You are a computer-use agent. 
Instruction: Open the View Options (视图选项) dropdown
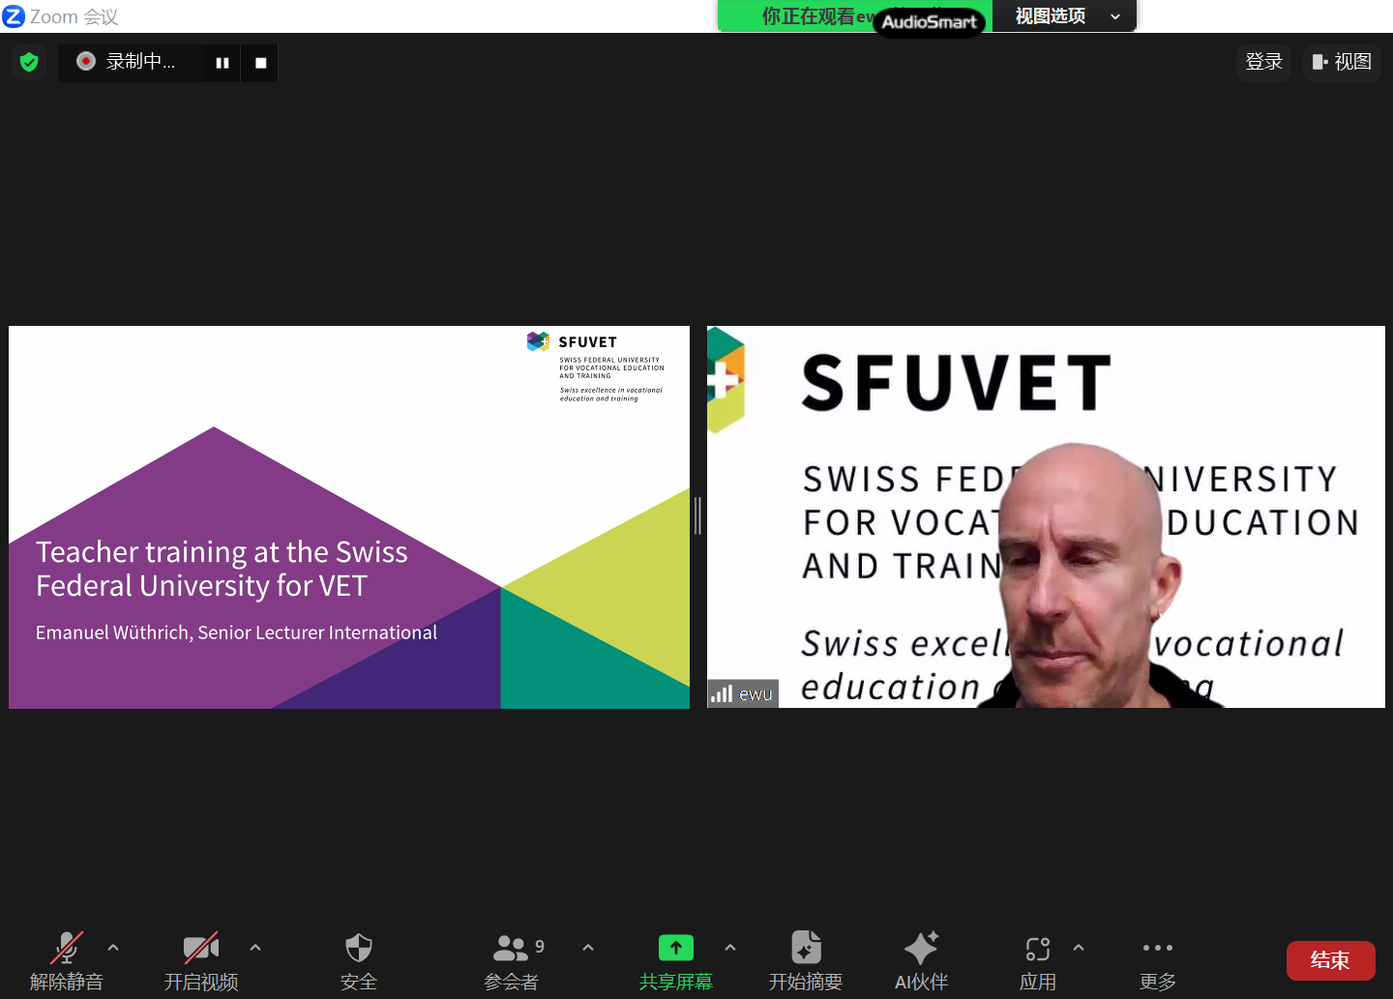(1064, 16)
